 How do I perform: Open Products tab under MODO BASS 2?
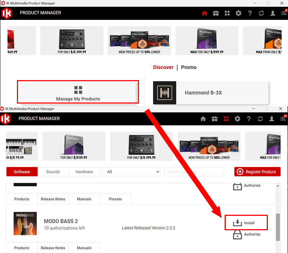[22, 248]
